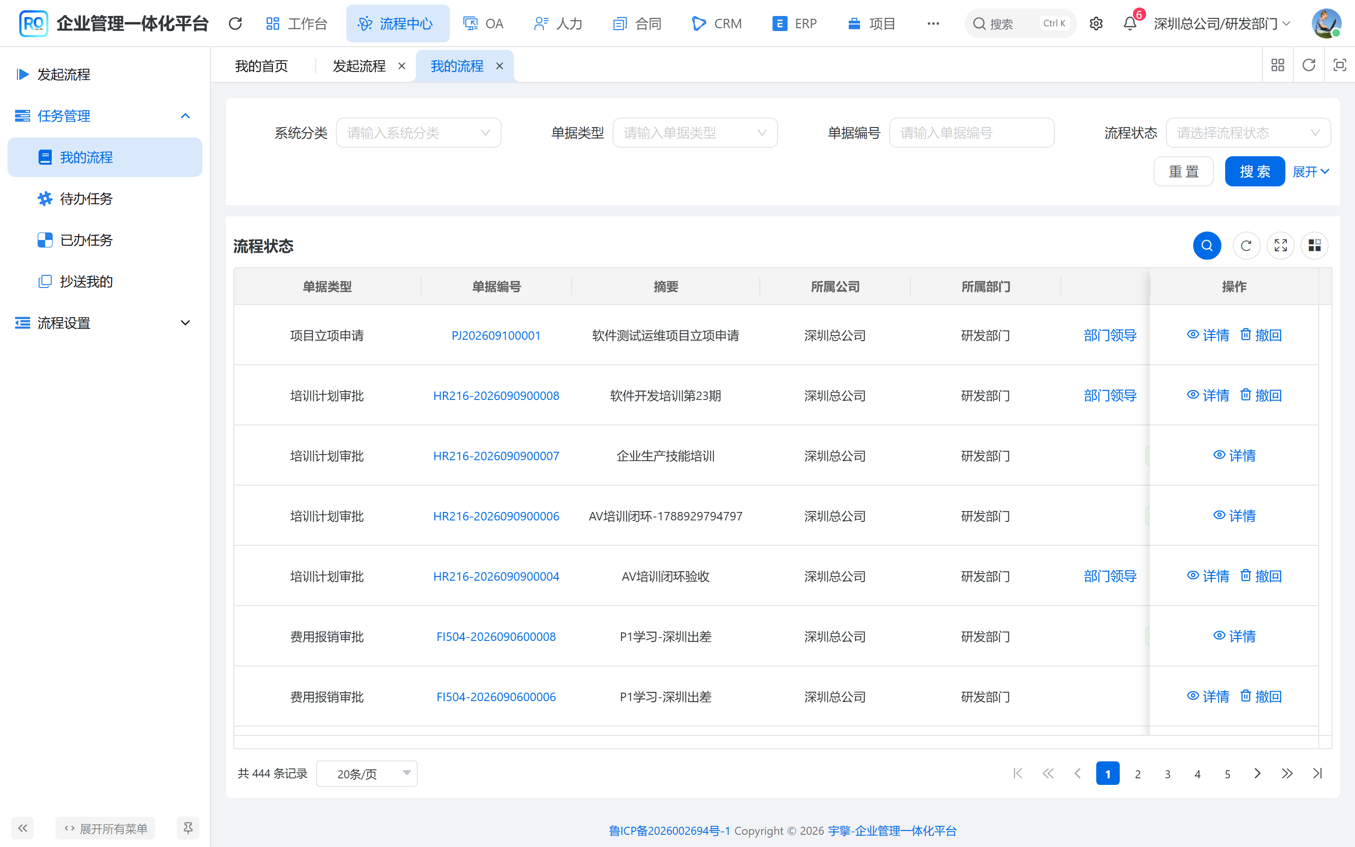The height and width of the screenshot is (847, 1355).
Task: Switch to 我的首页 tab
Action: pos(262,66)
